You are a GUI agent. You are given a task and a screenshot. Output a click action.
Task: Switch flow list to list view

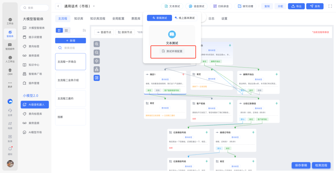click(x=59, y=30)
